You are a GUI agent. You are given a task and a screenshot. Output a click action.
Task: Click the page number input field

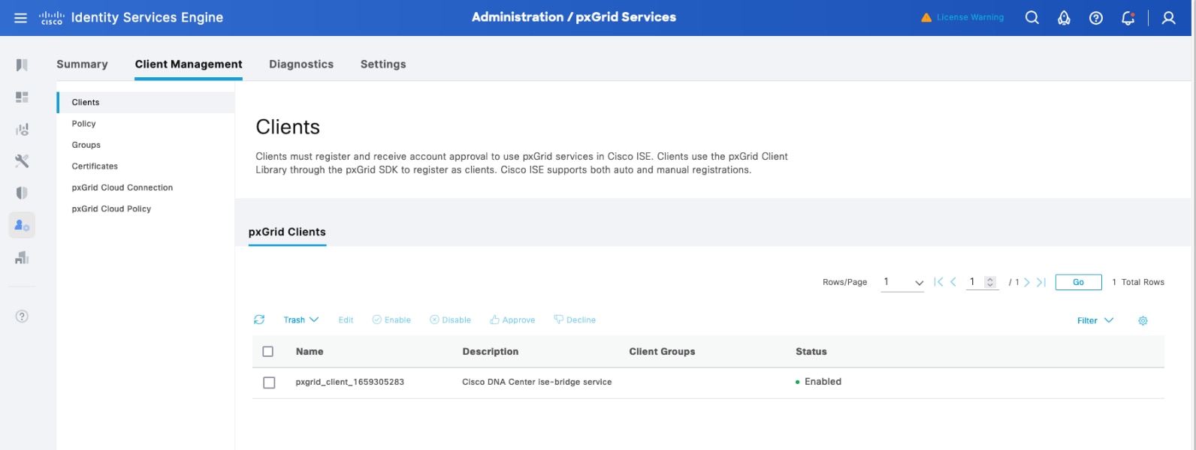[974, 282]
